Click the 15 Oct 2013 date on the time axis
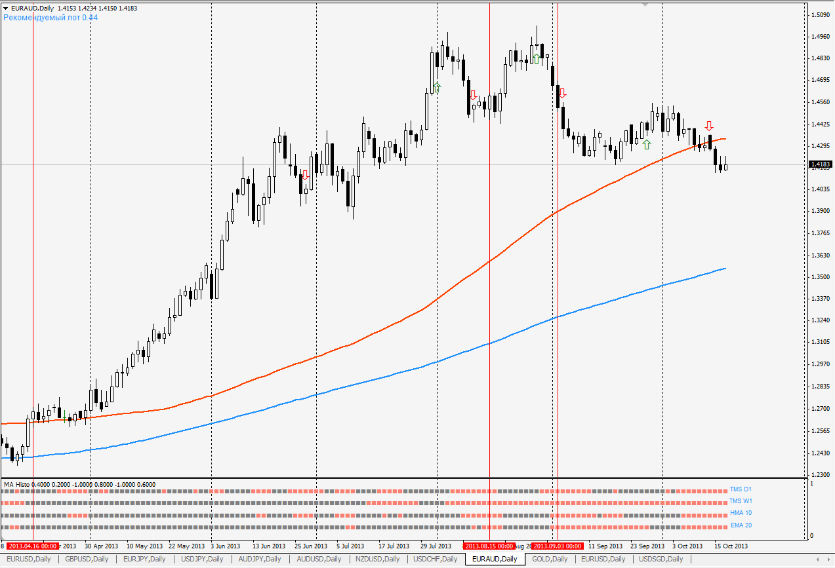The height and width of the screenshot is (568, 835). coord(731,546)
